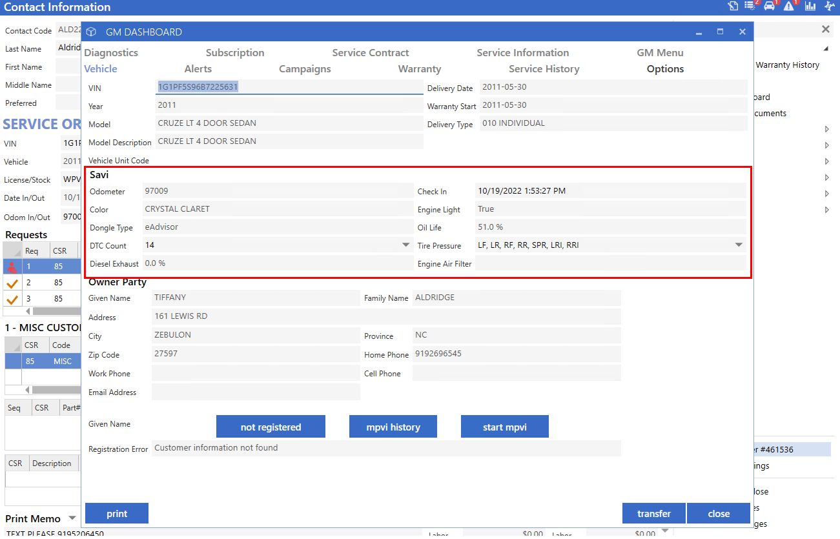Click the Model Description field

(290, 141)
